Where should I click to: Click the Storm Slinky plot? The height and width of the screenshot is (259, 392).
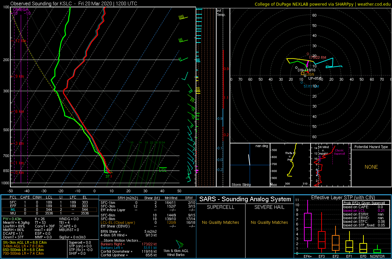pos(250,165)
